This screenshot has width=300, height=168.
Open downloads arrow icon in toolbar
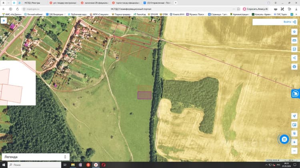tap(296, 9)
